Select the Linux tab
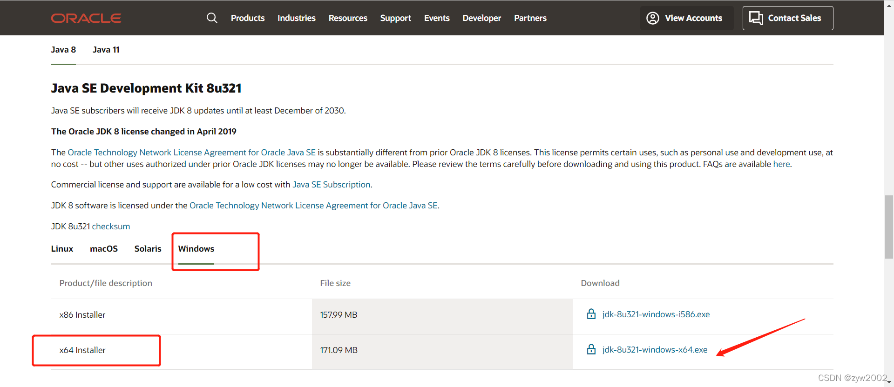Viewport: 894px width, 387px height. 62,249
